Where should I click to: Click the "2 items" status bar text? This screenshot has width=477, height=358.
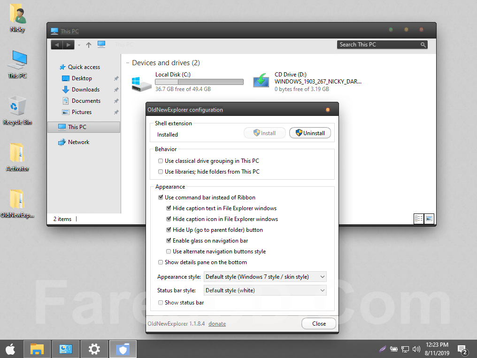[62, 219]
